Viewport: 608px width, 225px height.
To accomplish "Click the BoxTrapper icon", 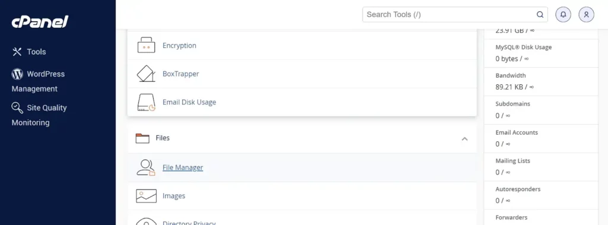I will [146, 74].
